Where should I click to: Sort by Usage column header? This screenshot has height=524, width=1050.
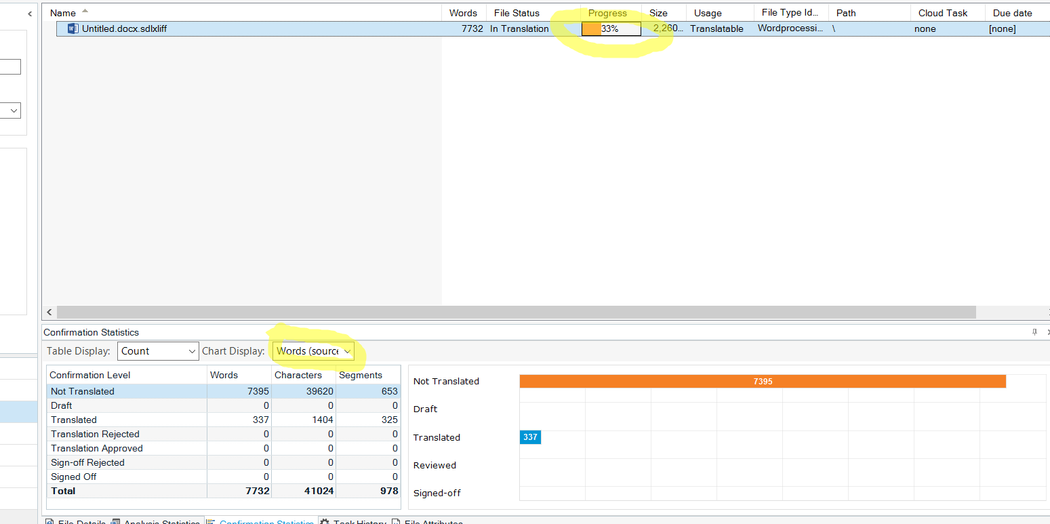(708, 13)
